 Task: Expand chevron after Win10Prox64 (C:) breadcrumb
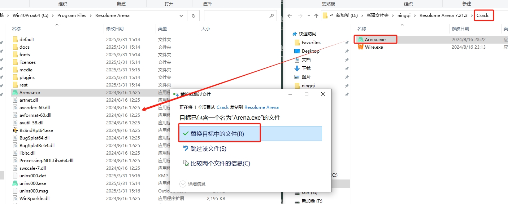[x=53, y=15]
